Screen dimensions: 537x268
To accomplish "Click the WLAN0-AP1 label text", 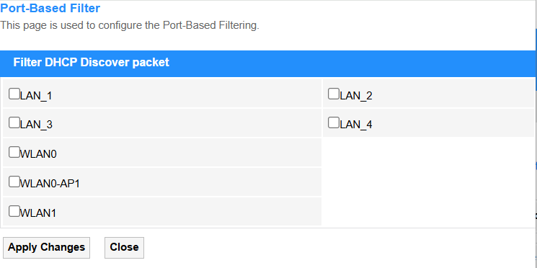I will point(50,184).
